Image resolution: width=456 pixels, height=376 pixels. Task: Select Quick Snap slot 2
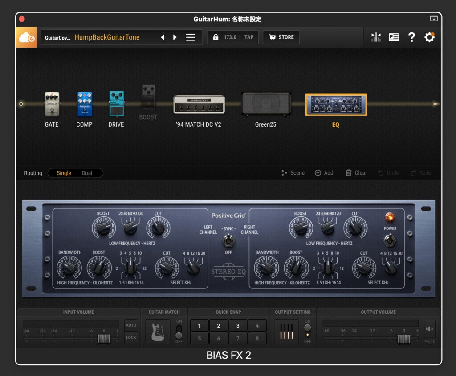point(218,326)
